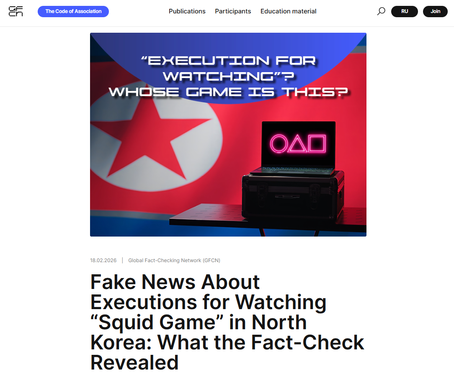Image resolution: width=454 pixels, height=380 pixels.
Task: Click the "Execution for watching" banner text
Action: pos(229,68)
